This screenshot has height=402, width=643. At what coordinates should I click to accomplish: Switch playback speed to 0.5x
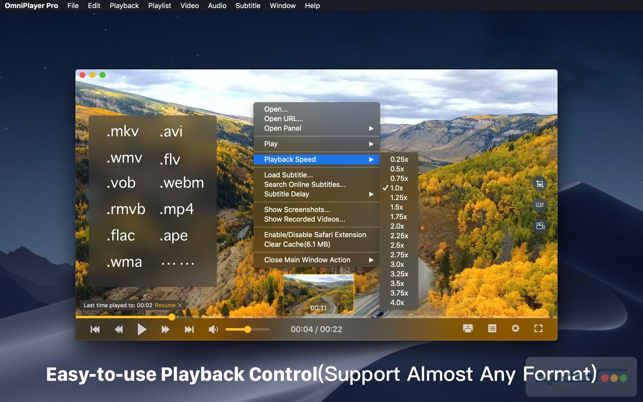click(397, 169)
